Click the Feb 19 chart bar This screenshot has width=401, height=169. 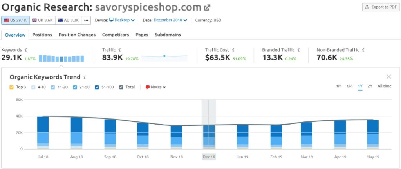(276, 137)
